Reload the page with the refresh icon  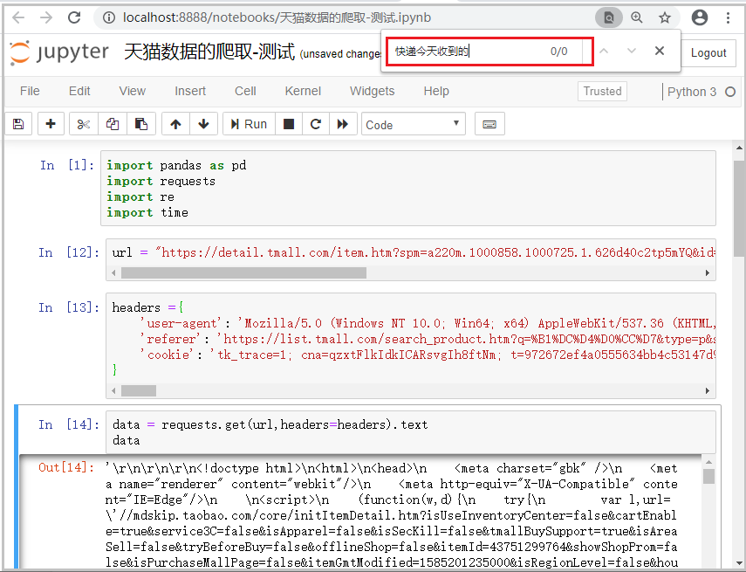point(74,17)
